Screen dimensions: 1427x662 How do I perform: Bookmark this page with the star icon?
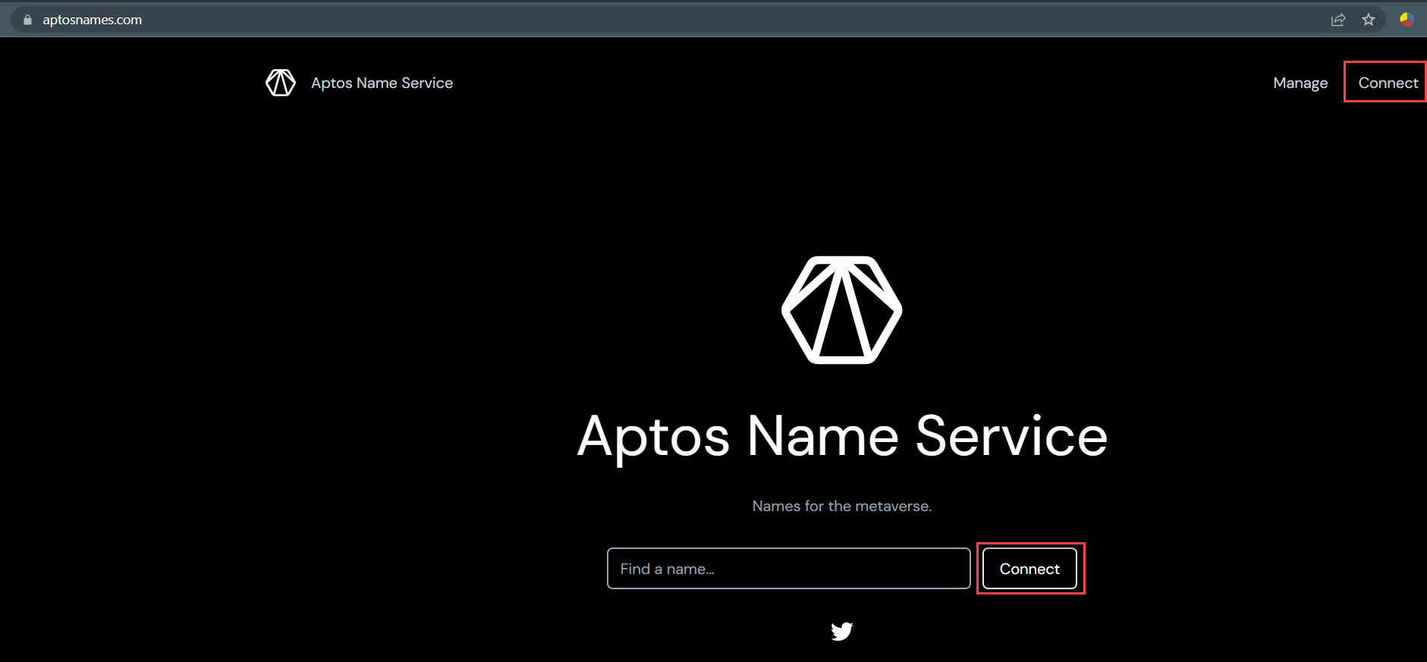pos(1369,20)
